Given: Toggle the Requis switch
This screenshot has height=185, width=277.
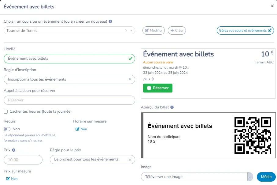Looking at the screenshot, I should click(7, 129).
